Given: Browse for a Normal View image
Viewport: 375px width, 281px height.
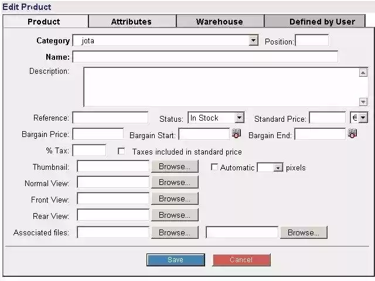Looking at the screenshot, I should (x=175, y=182).
